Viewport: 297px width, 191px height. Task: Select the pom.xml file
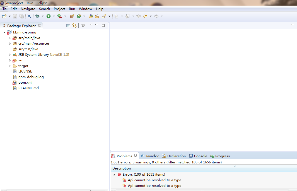point(25,83)
